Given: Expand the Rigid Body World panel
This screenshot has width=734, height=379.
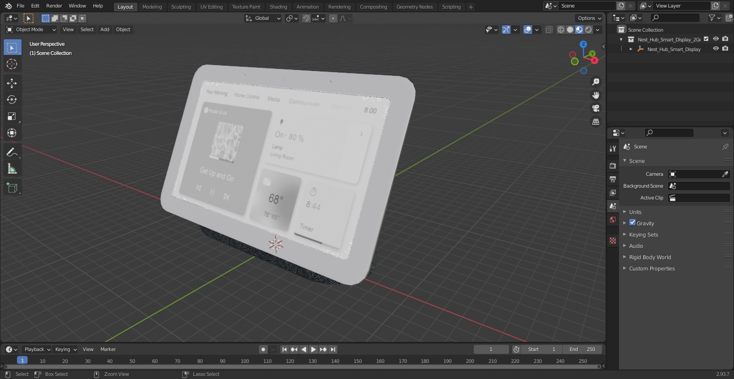Looking at the screenshot, I should [x=650, y=257].
